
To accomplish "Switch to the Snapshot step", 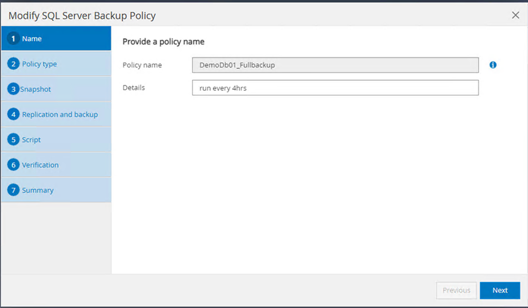I will [x=36, y=89].
